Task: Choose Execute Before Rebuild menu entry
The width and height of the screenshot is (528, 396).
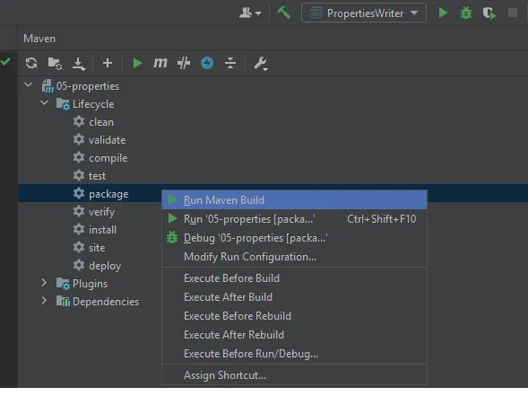Action: 294,316
